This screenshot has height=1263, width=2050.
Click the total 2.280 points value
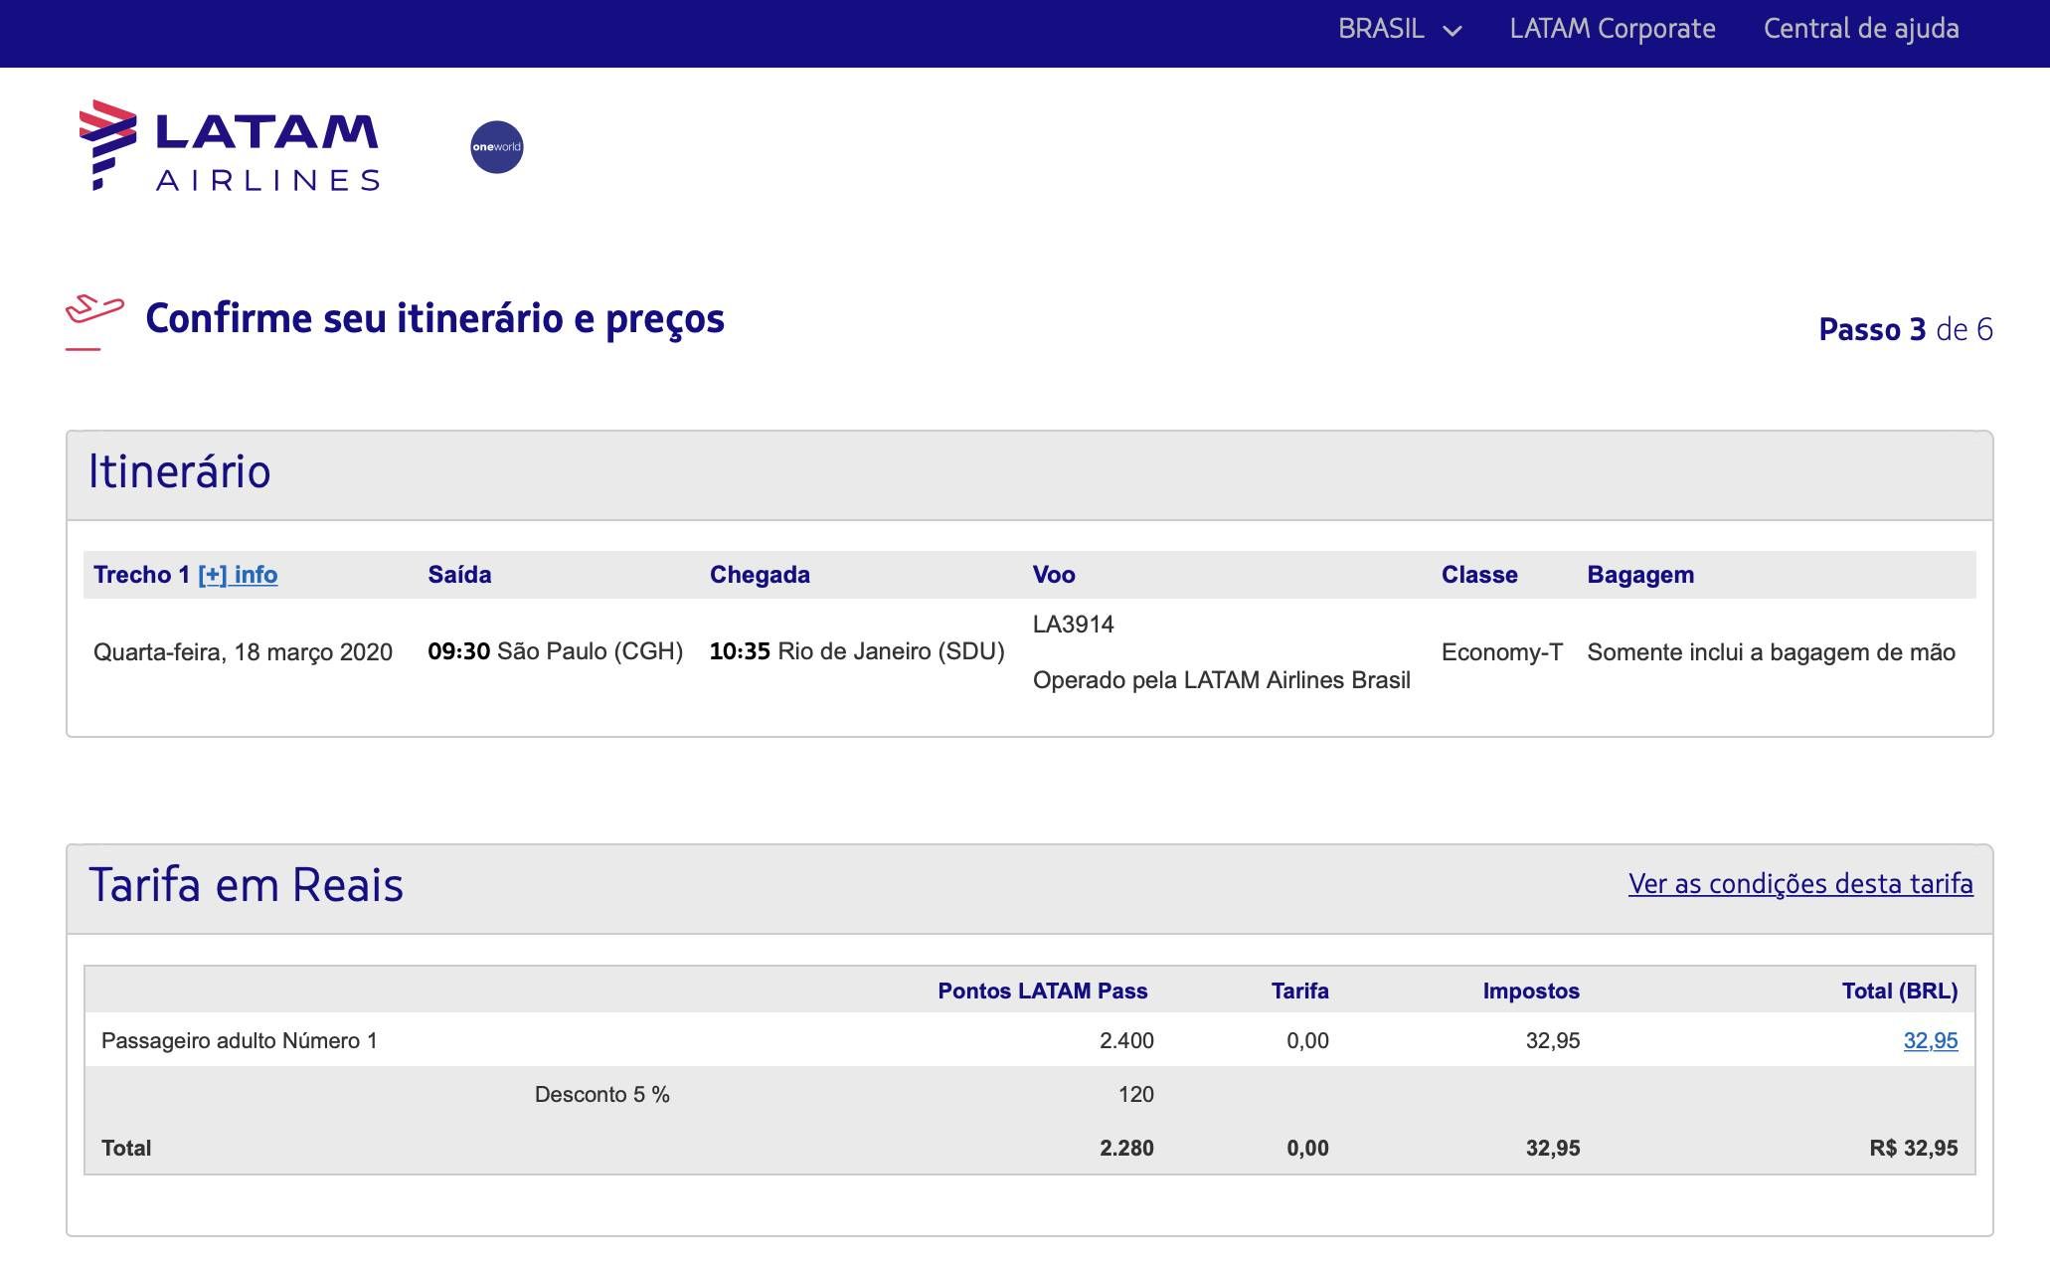pyautogui.click(x=1126, y=1149)
